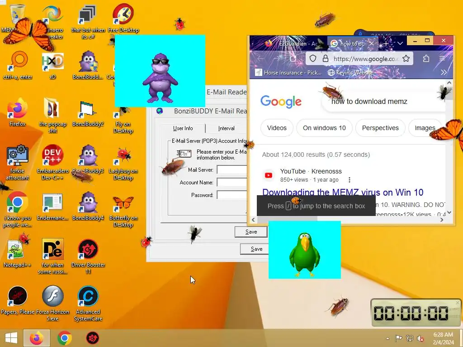The height and width of the screenshot is (347, 463).
Task: Launch the BonziBuddy4 desktop shortcut
Action: pos(88,206)
